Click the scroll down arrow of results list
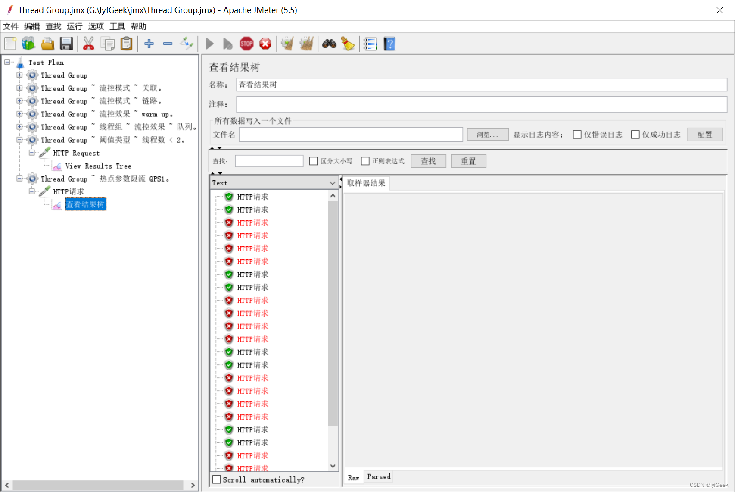Viewport: 735px width, 492px height. point(333,466)
